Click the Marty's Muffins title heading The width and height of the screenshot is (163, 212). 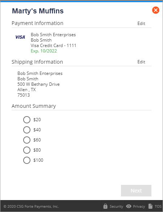coord(38,11)
